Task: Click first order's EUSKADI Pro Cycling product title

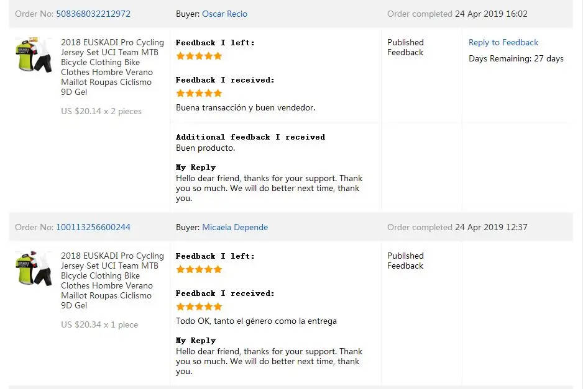Action: (x=112, y=67)
